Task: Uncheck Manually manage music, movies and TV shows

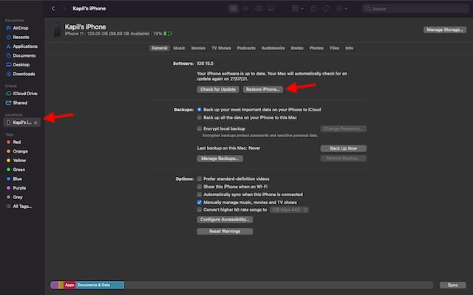Action: tap(200, 201)
